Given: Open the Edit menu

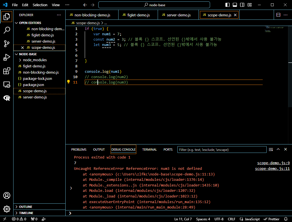Looking at the screenshot, I should (25, 5).
